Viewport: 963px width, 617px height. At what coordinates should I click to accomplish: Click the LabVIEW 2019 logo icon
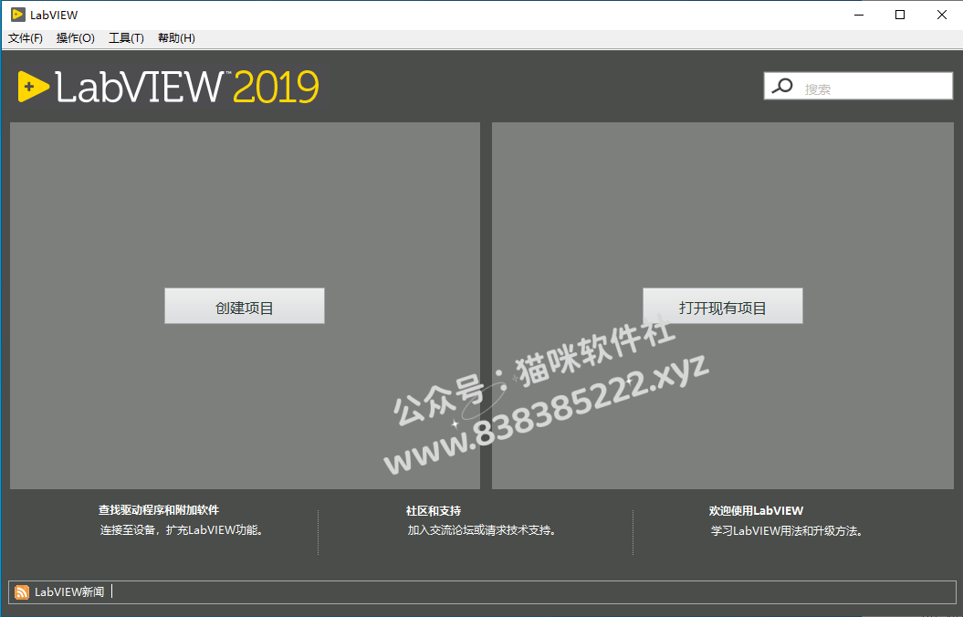click(33, 87)
